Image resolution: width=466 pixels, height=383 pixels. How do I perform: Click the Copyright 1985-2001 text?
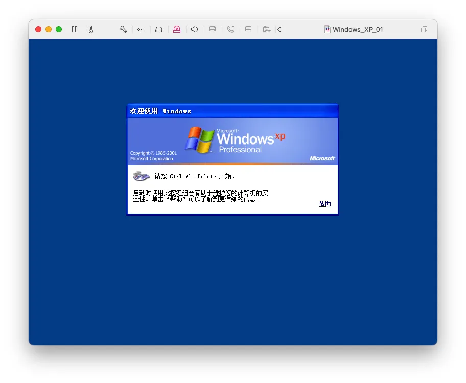click(153, 153)
